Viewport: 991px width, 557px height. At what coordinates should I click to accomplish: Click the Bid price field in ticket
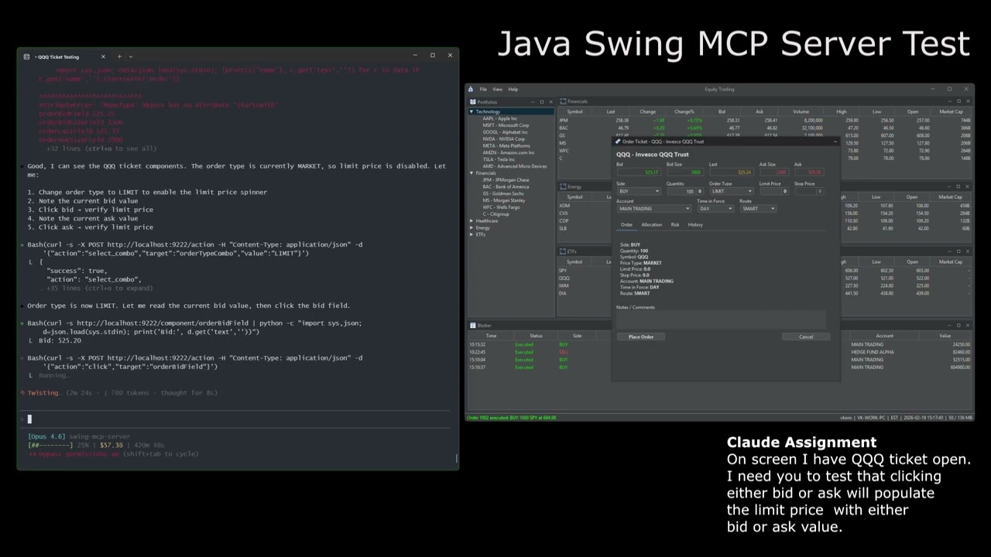coord(639,172)
